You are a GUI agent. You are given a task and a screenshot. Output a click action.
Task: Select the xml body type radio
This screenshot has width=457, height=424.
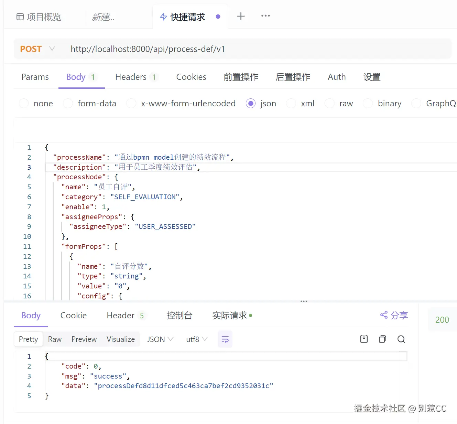click(x=291, y=103)
